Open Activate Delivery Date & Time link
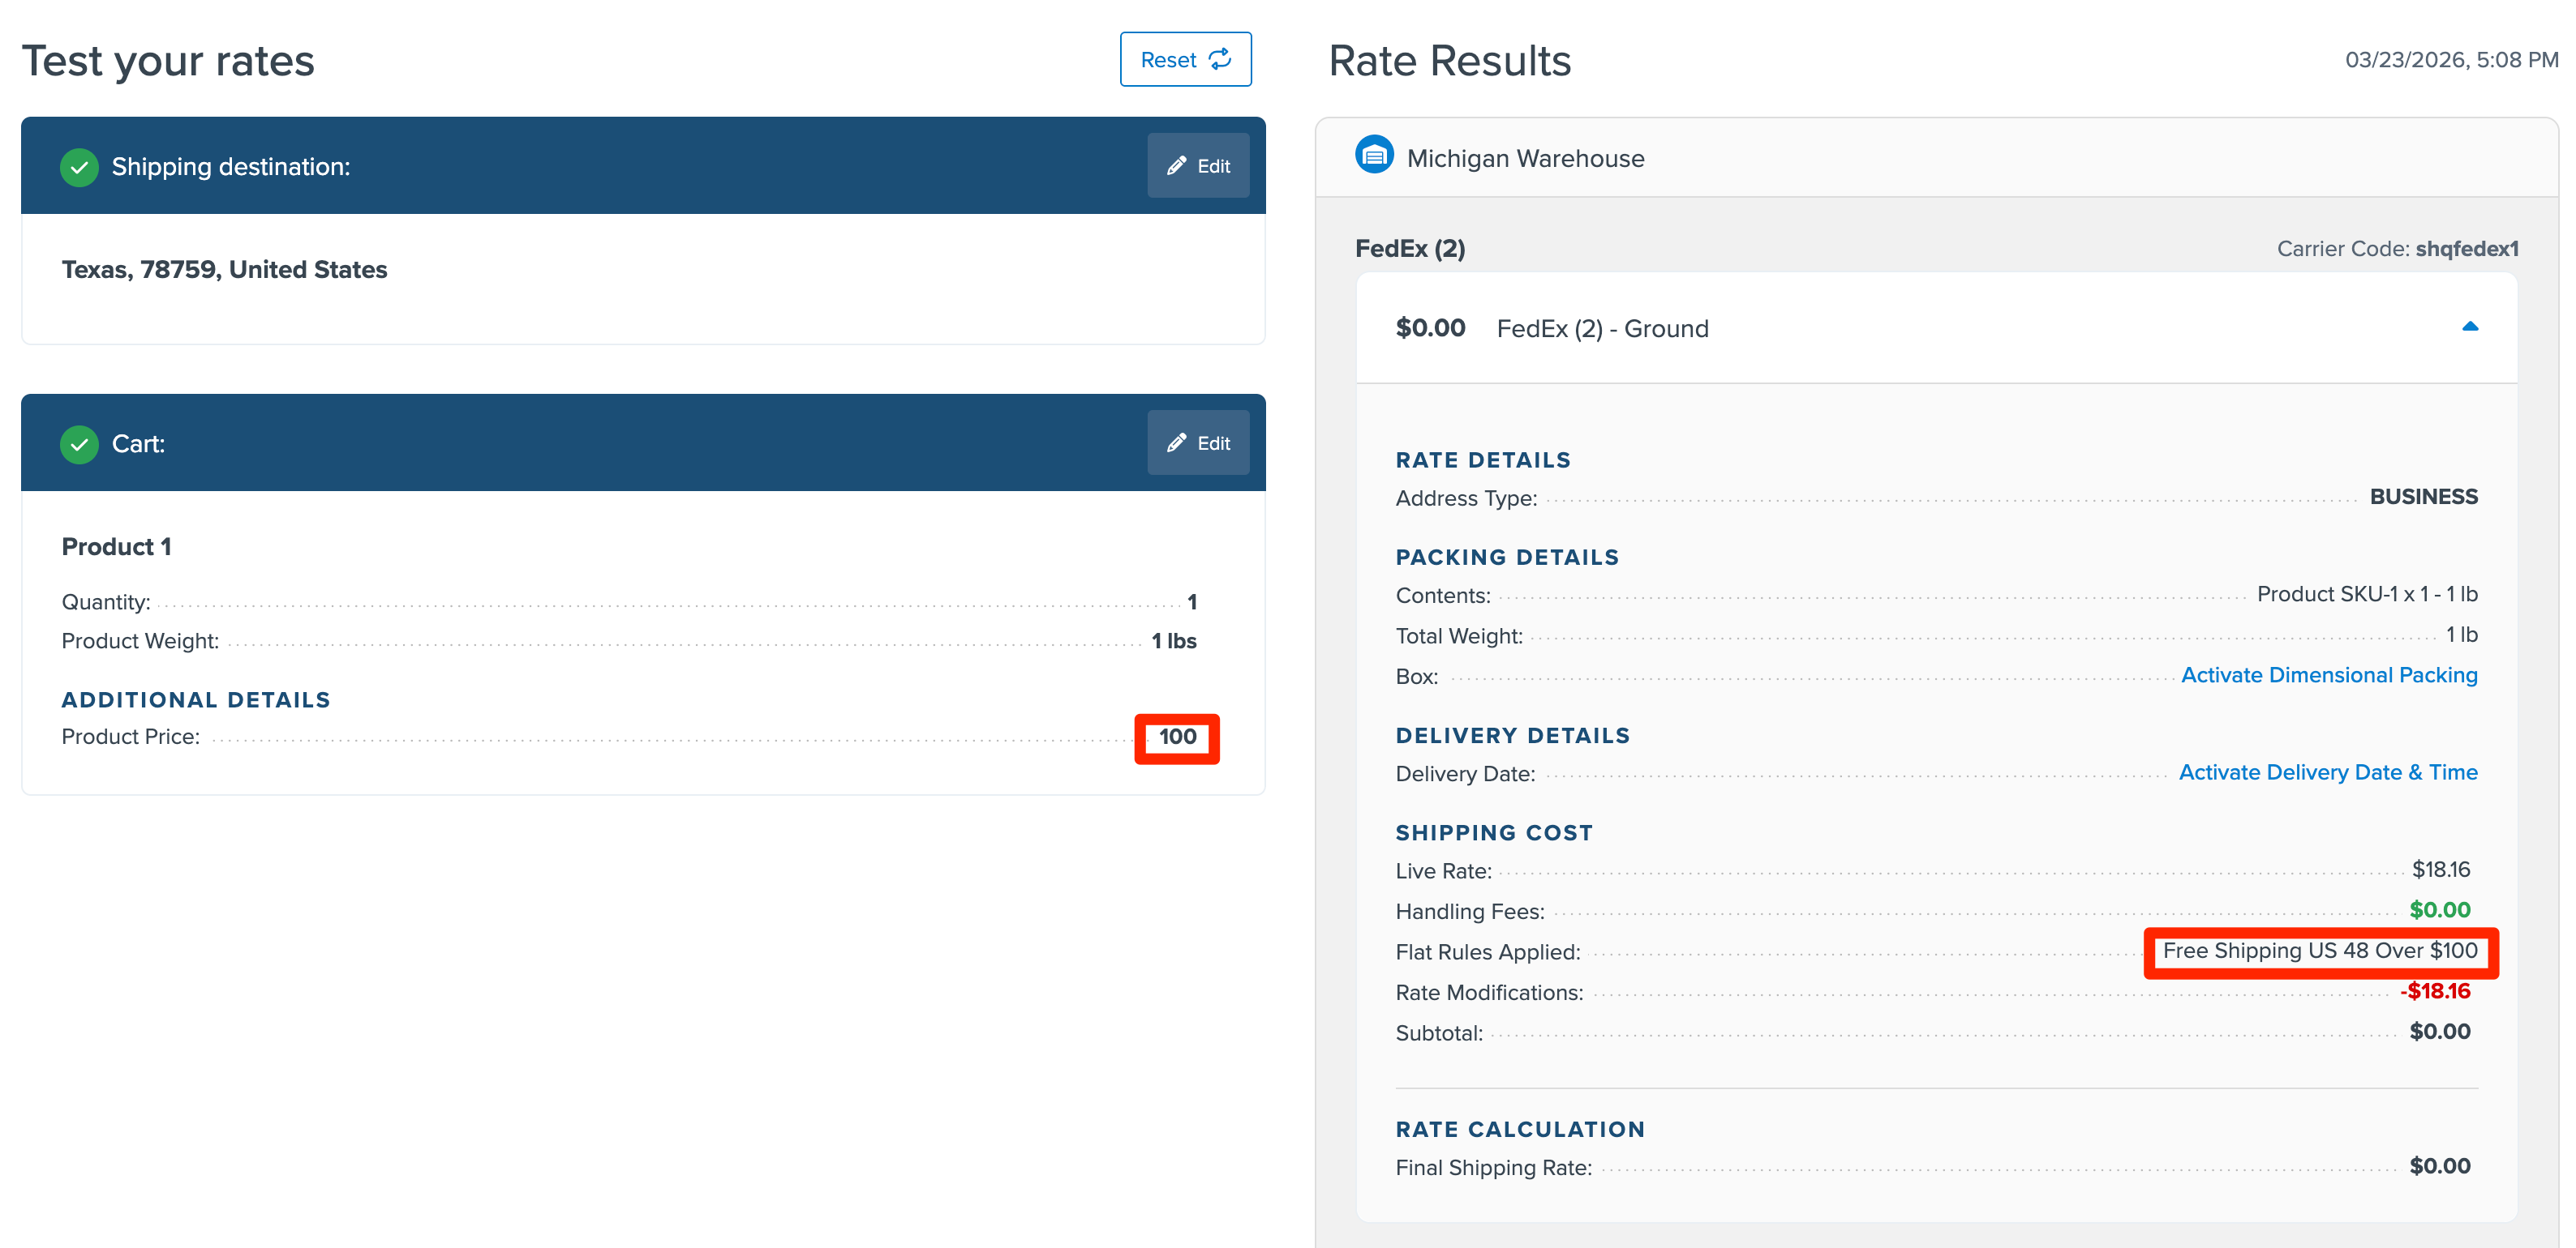The height and width of the screenshot is (1248, 2576). point(2327,772)
